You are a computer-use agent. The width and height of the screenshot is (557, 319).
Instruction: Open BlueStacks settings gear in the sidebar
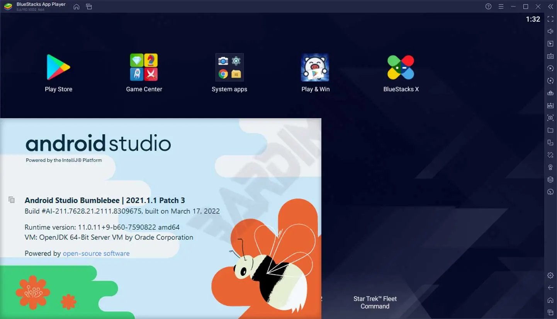(x=550, y=275)
